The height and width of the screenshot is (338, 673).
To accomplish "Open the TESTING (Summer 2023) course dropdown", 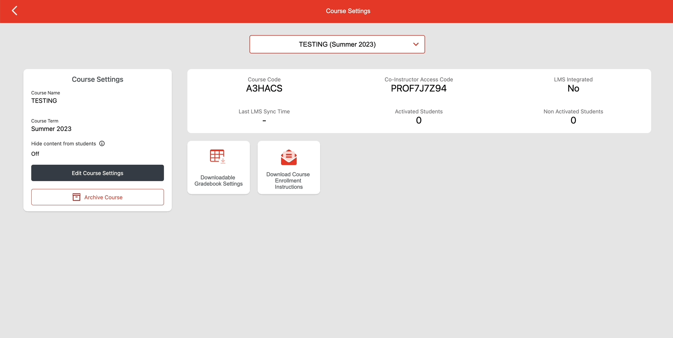I will coord(336,44).
